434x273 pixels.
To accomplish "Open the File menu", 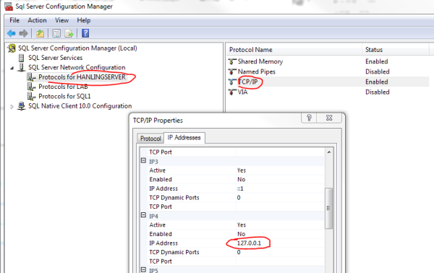I will pyautogui.click(x=14, y=20).
